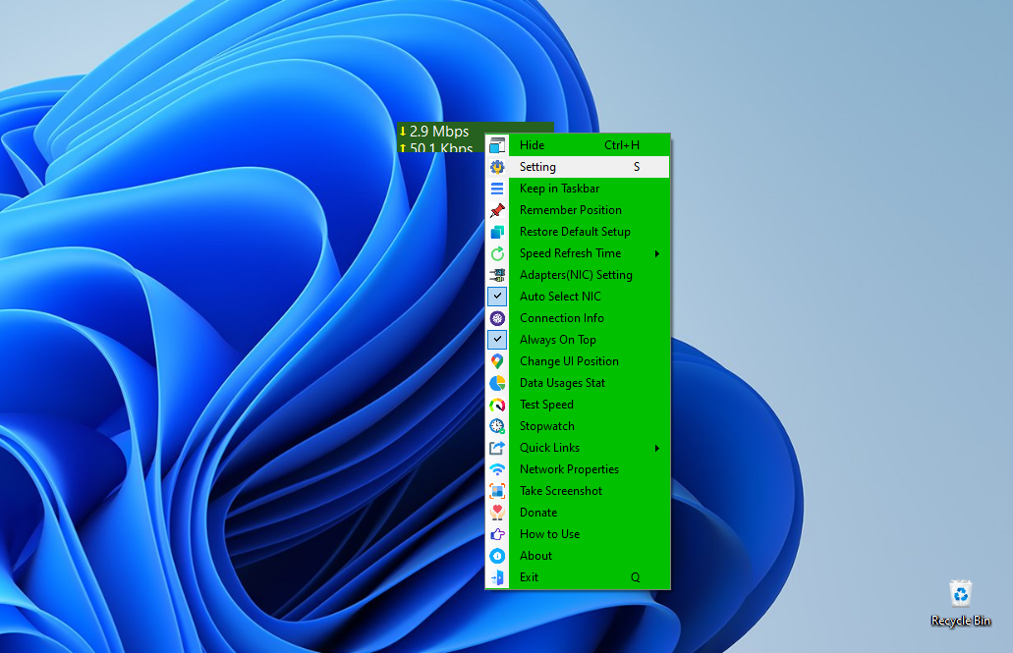Toggle the Always On Top checkmark

[497, 340]
